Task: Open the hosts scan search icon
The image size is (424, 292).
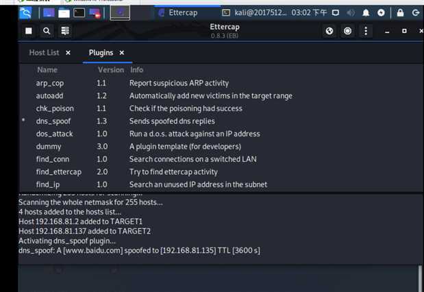Action: pos(47,31)
